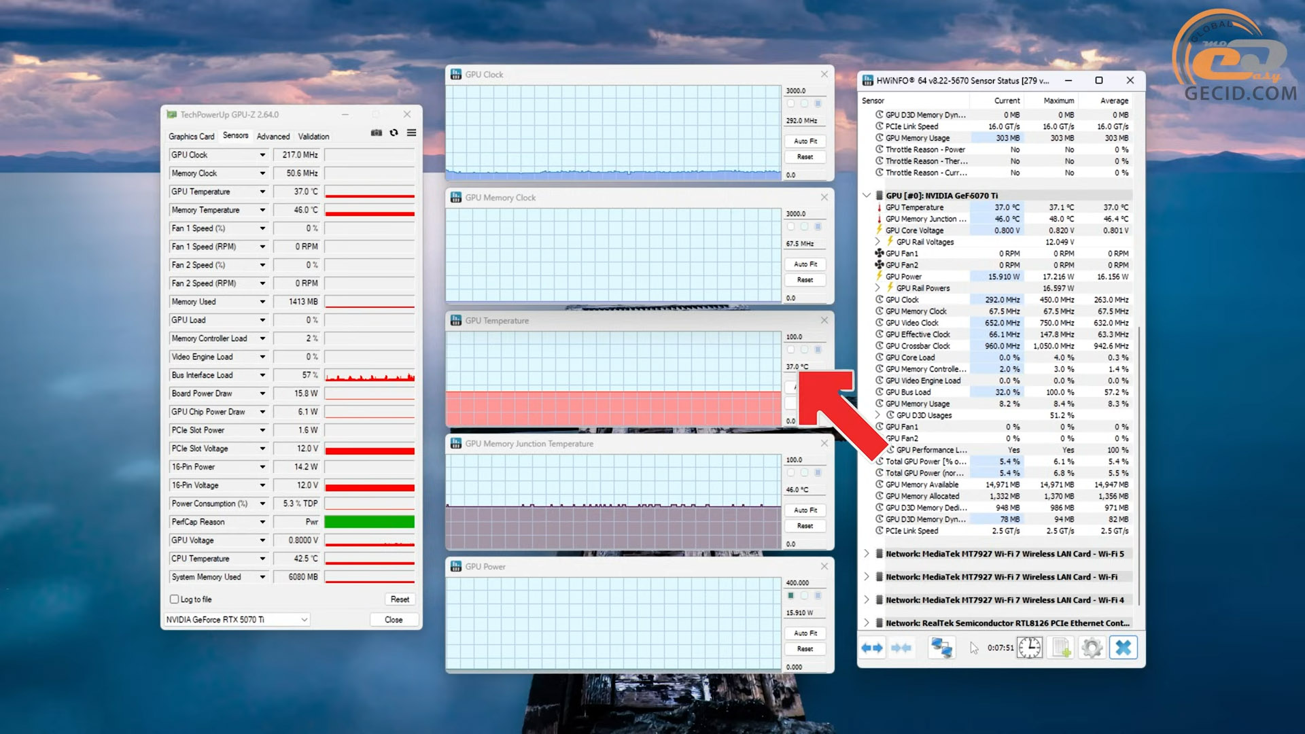Click the Close button in GPU-Z
The height and width of the screenshot is (734, 1305).
pos(394,620)
